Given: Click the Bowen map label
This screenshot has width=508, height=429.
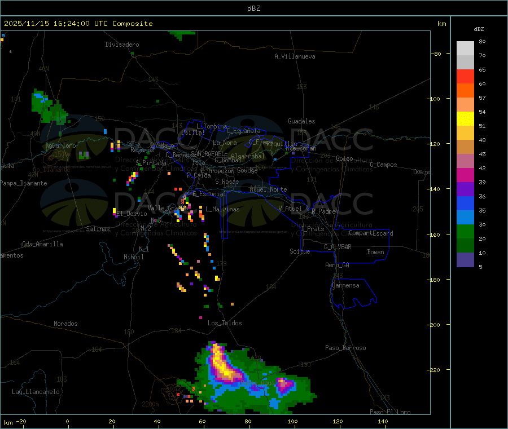Looking at the screenshot, I should (x=376, y=252).
